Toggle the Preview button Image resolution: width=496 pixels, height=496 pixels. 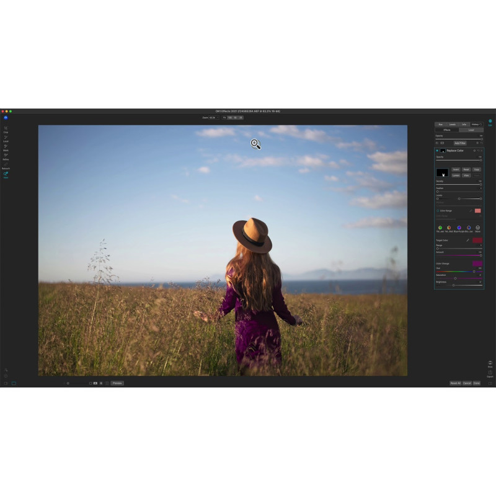pos(117,383)
